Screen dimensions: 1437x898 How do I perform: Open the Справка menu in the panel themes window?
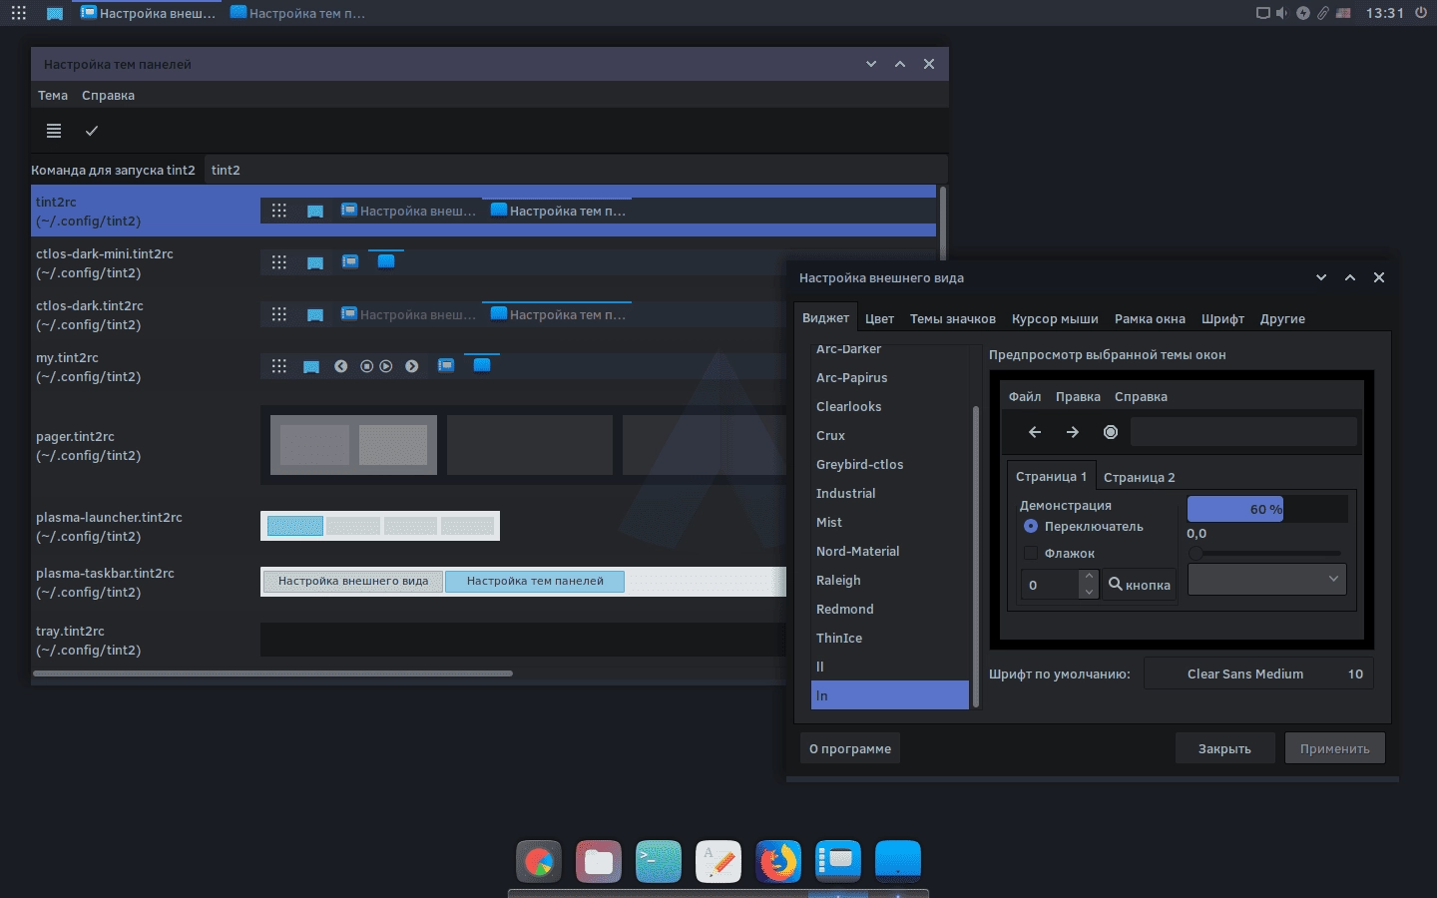tap(108, 95)
